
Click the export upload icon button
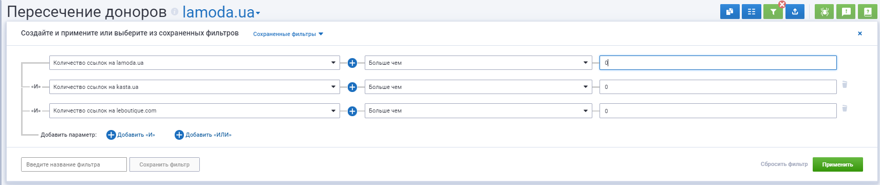point(795,12)
